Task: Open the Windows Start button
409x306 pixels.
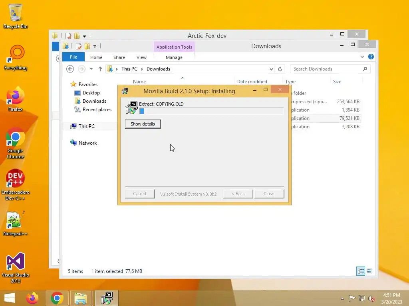Action: click(x=10, y=298)
